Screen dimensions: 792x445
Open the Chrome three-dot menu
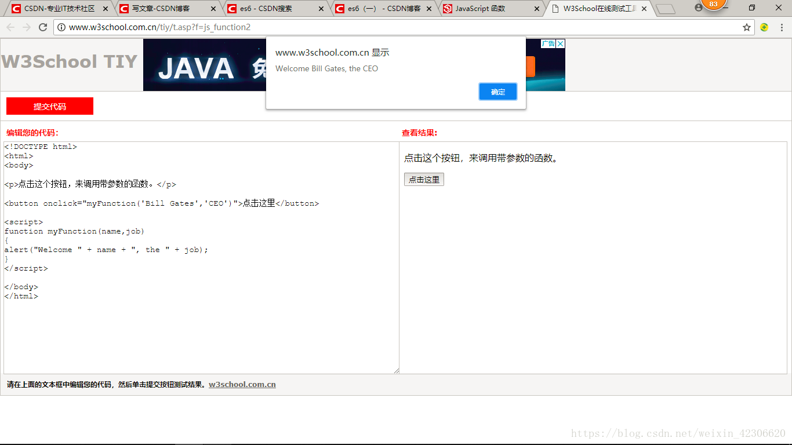[782, 27]
